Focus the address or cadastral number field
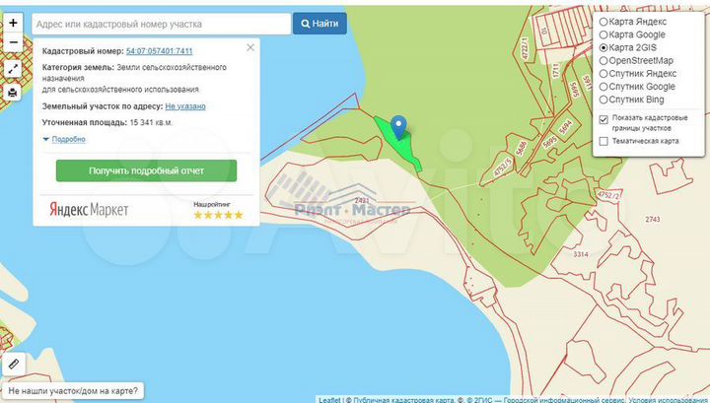Screen dimensions: 710x403 [x=161, y=24]
